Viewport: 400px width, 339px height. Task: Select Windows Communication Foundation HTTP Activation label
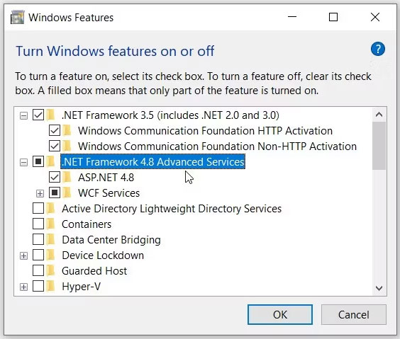pyautogui.click(x=205, y=131)
